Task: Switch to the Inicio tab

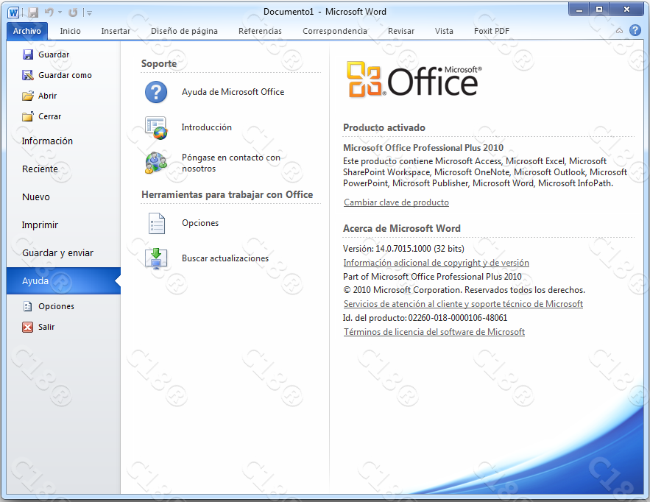Action: pyautogui.click(x=70, y=31)
